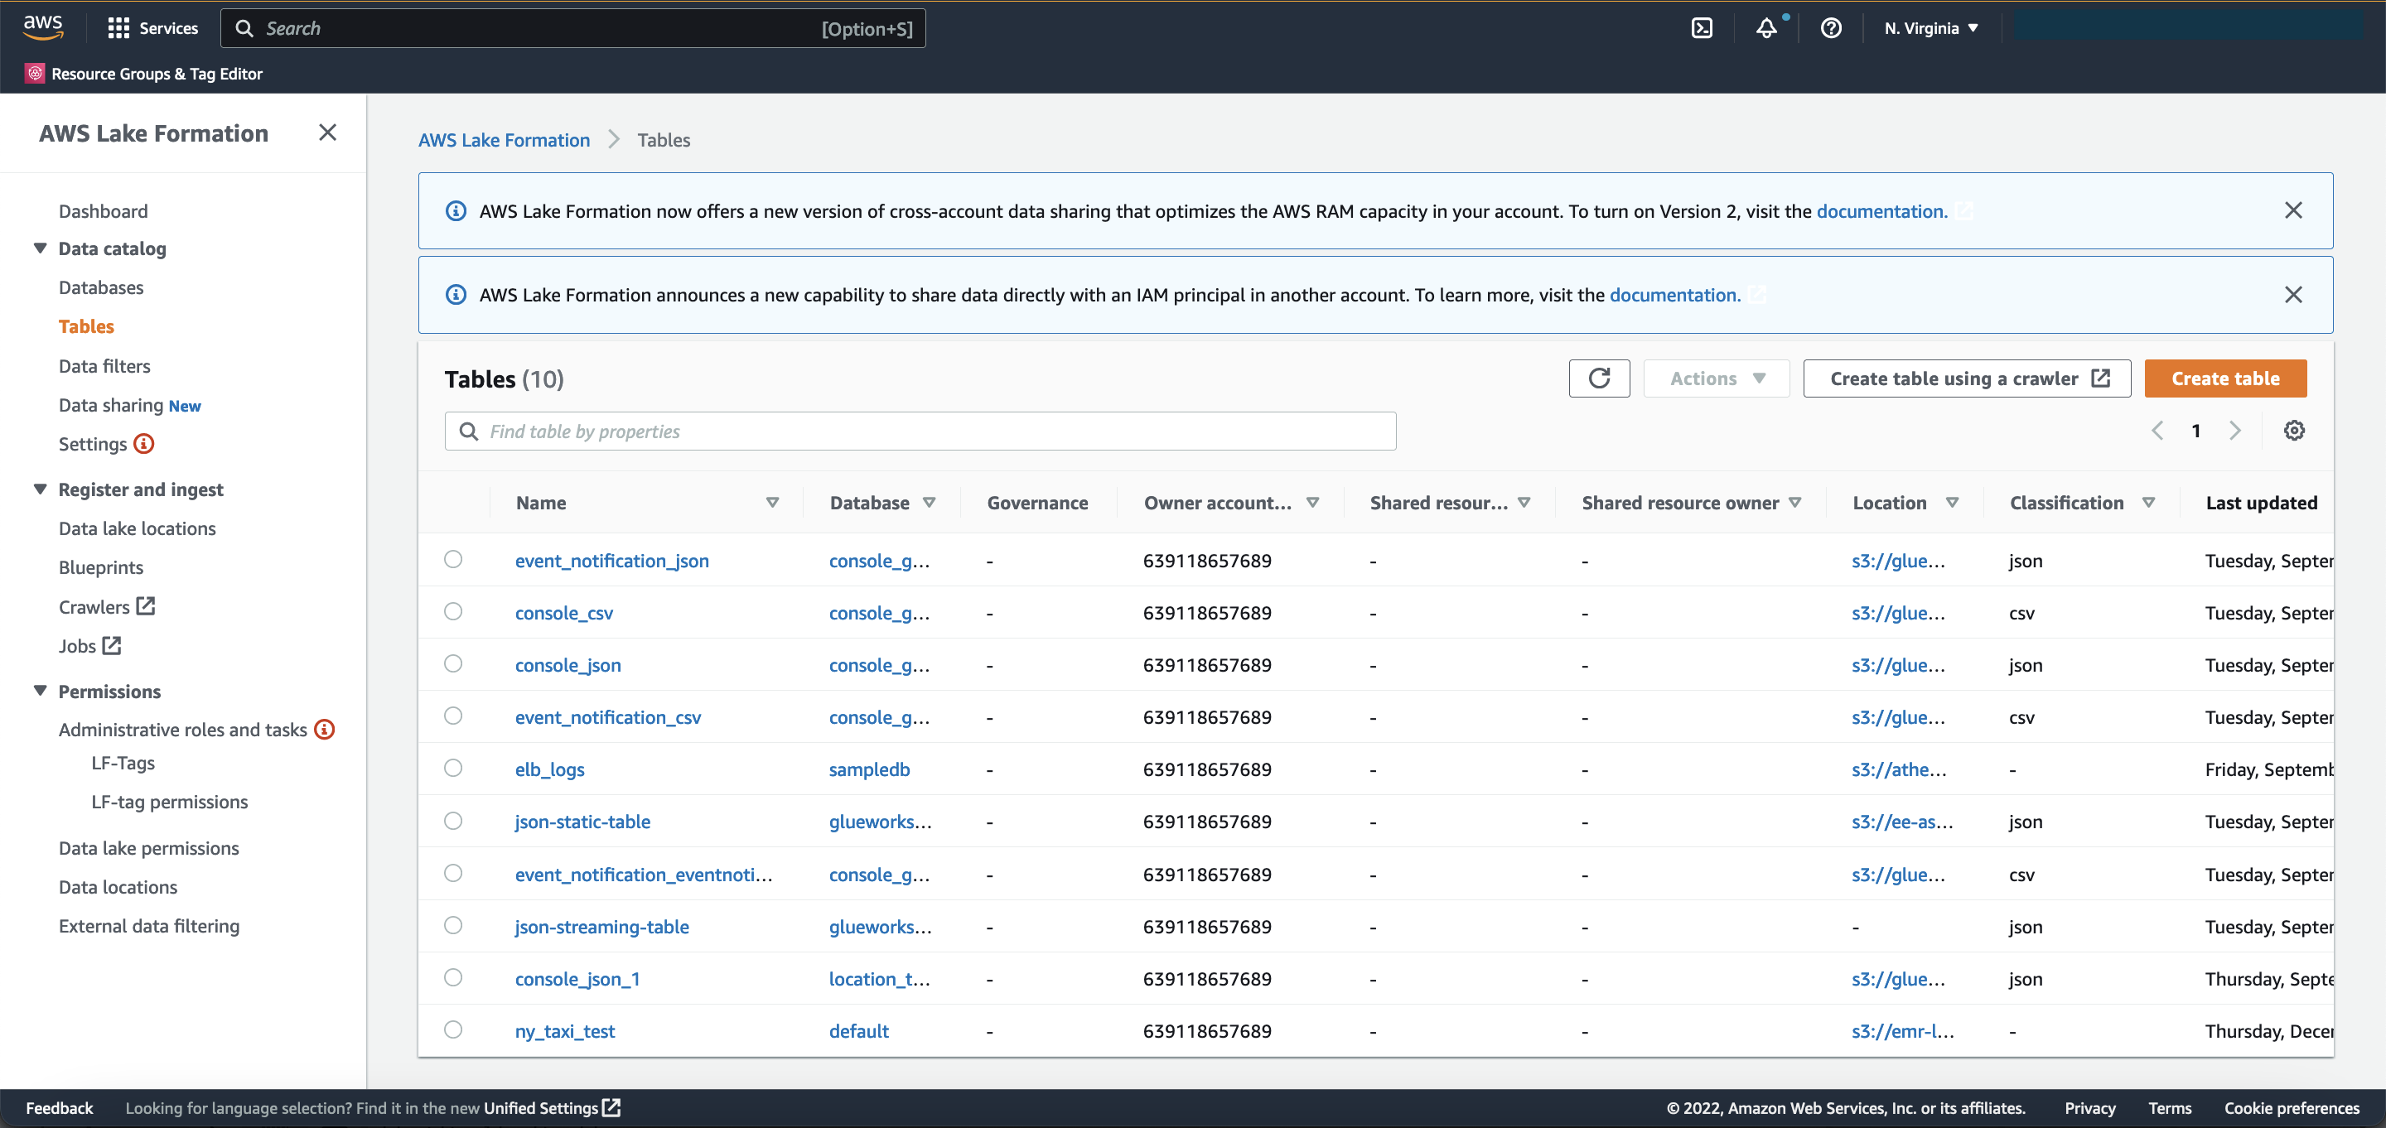Viewport: 2386px width, 1128px height.
Task: Select the console_json table radio button
Action: 453,663
